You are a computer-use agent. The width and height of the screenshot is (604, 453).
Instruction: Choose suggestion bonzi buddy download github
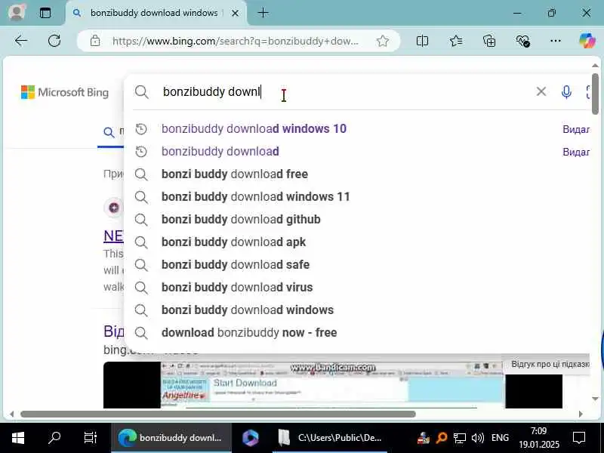point(241,220)
